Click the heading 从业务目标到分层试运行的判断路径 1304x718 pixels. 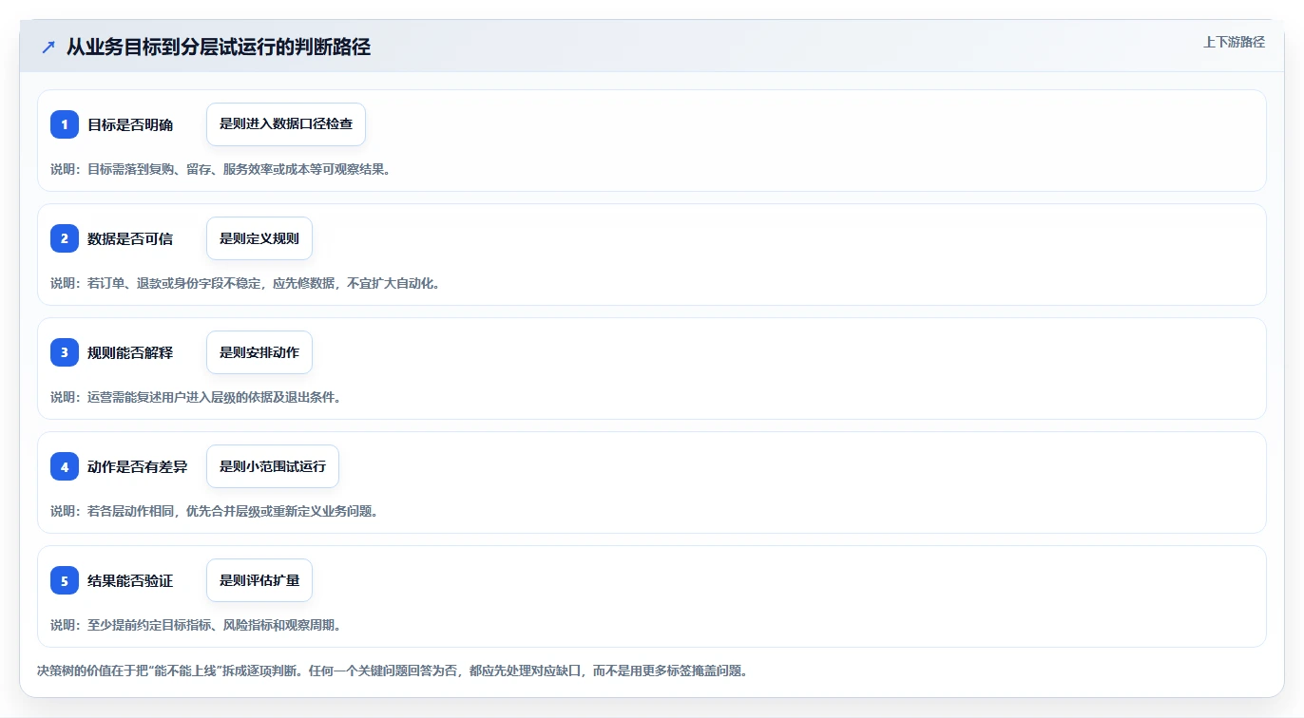(x=219, y=47)
